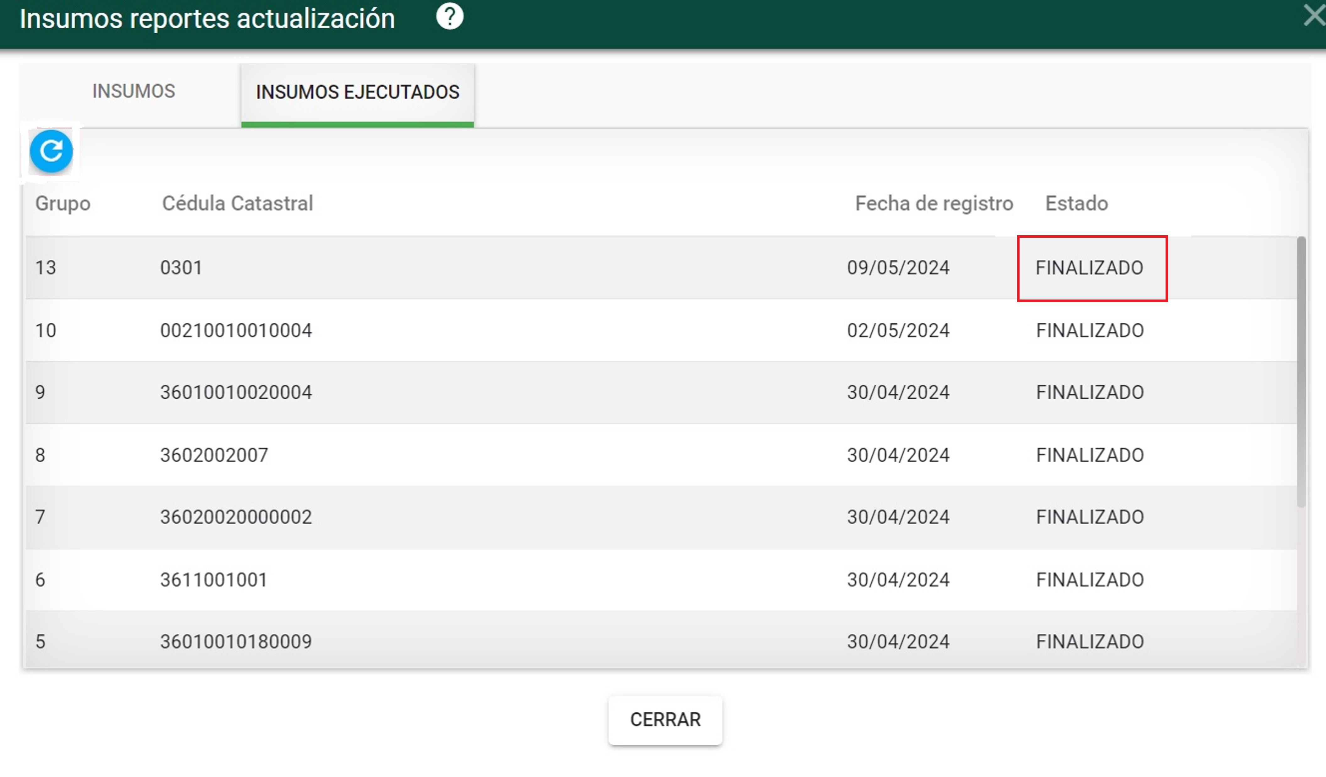Click cédula 36010010180009 in group 5
The height and width of the screenshot is (777, 1326).
tap(236, 642)
